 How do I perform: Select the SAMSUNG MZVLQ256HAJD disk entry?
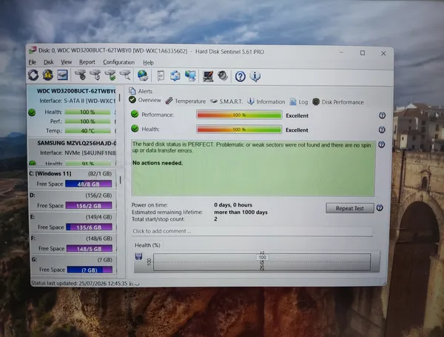pyautogui.click(x=73, y=152)
